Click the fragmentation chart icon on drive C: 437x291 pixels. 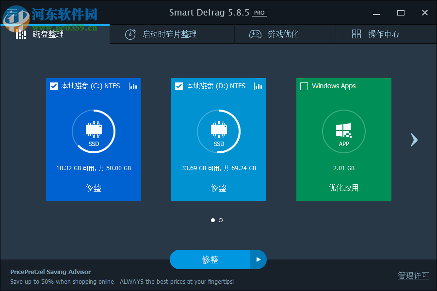[x=133, y=86]
